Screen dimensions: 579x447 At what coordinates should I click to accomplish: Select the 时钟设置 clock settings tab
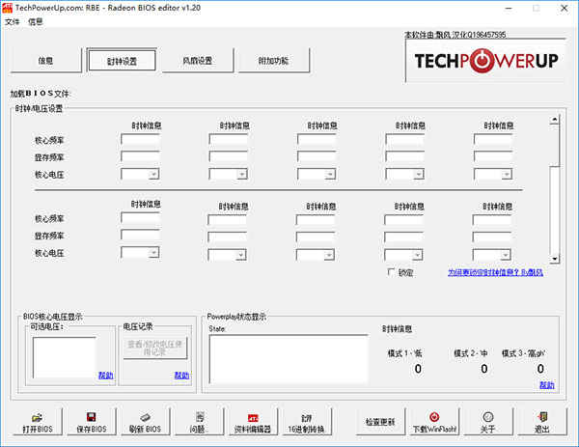122,61
